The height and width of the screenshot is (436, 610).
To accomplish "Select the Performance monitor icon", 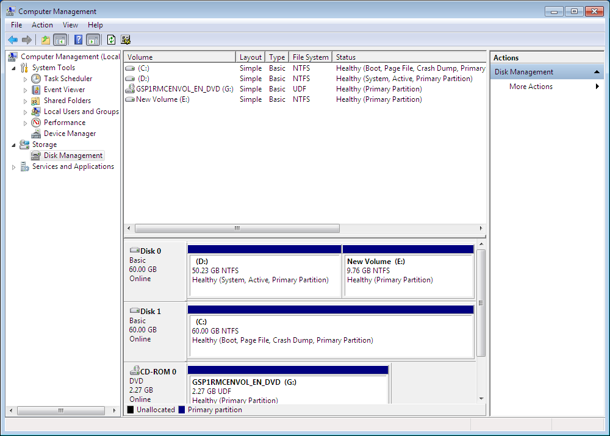I will [36, 123].
